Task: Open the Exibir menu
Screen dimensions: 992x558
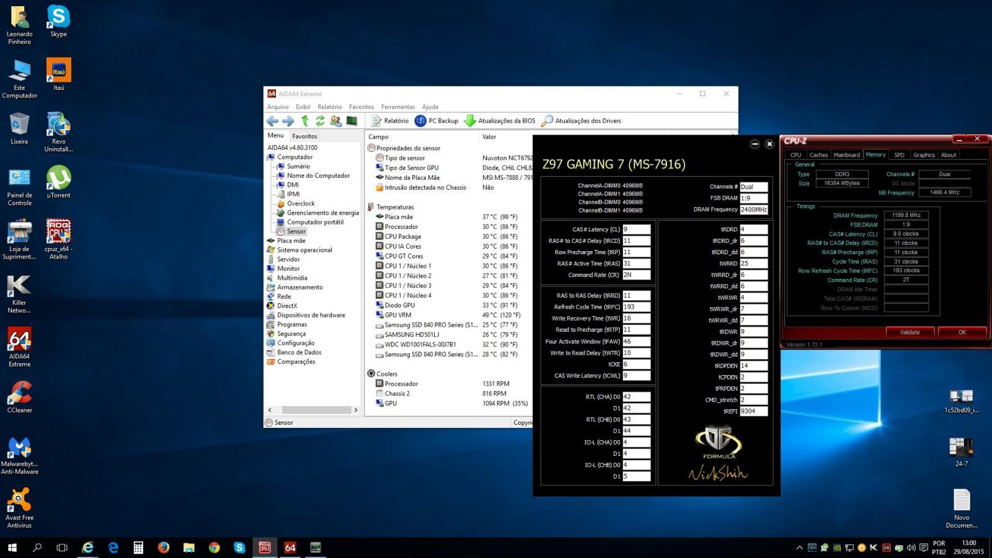Action: pyautogui.click(x=303, y=107)
